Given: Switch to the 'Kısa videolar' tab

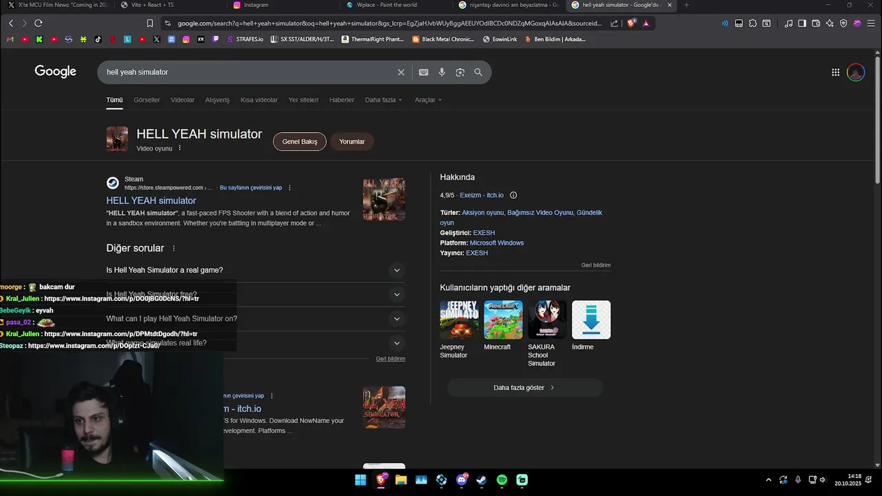Looking at the screenshot, I should pos(259,100).
